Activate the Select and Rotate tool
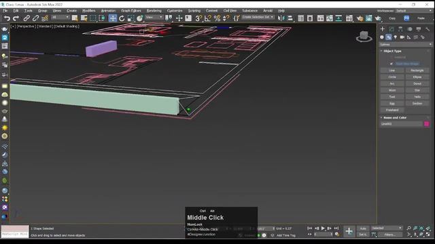The image size is (435, 244). pyautogui.click(x=122, y=18)
